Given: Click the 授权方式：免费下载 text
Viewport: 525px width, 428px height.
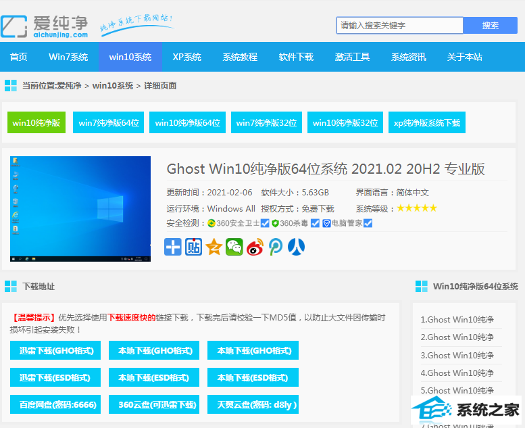Looking at the screenshot, I should pyautogui.click(x=298, y=208).
